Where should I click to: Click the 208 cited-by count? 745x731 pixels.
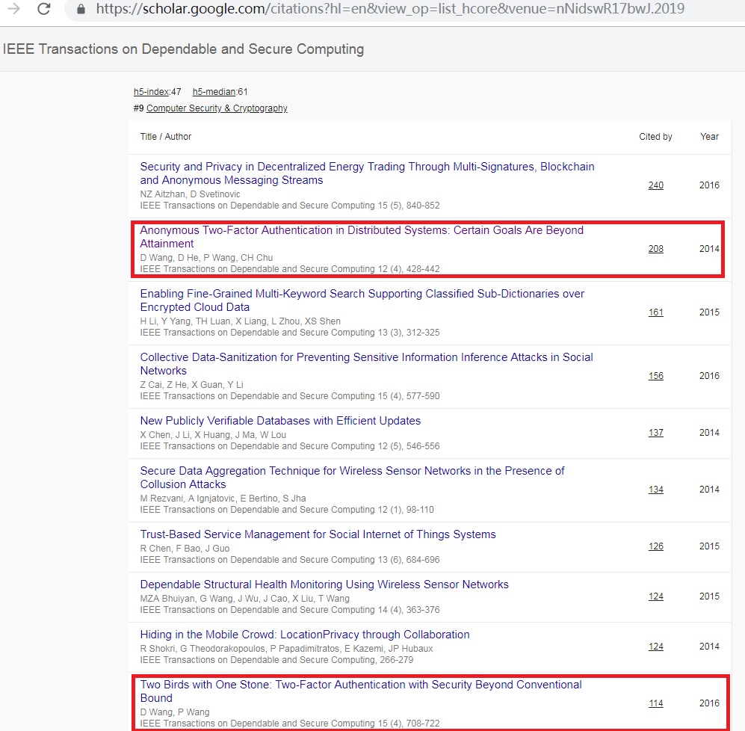tap(655, 249)
